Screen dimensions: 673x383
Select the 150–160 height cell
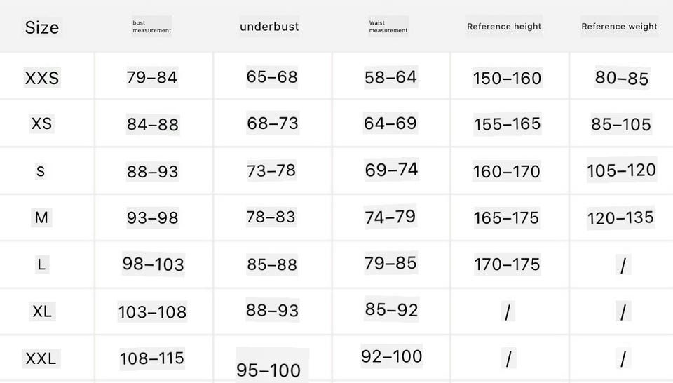pos(508,78)
